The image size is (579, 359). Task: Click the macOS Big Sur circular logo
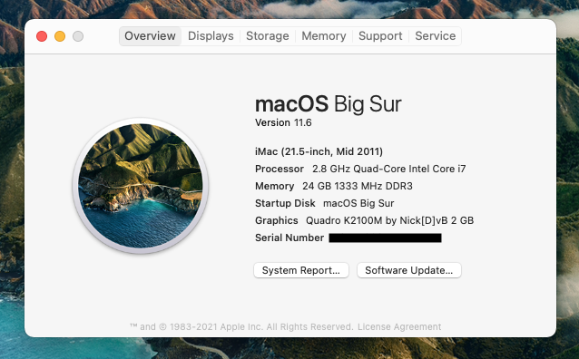pos(141,186)
